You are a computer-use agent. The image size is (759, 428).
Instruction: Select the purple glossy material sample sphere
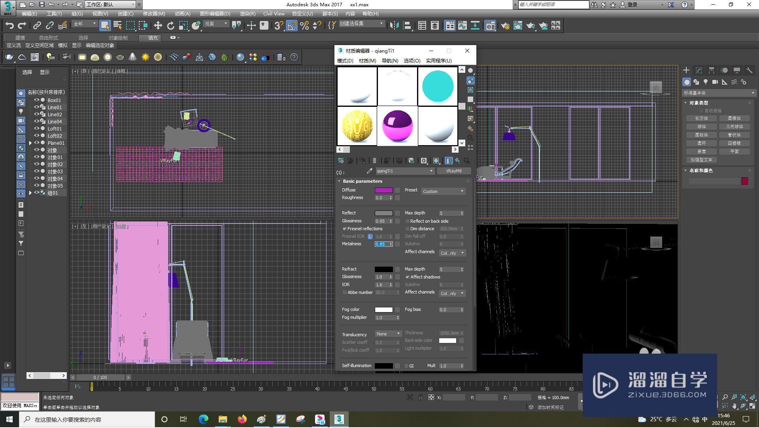click(x=398, y=126)
